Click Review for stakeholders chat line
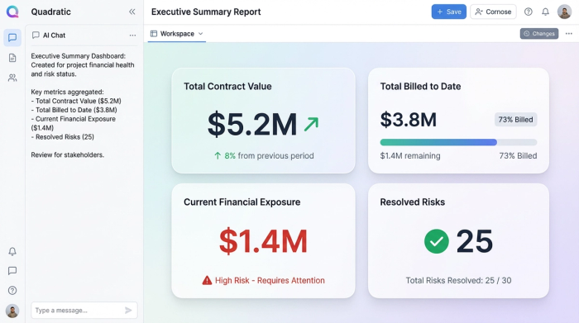 [x=68, y=154]
